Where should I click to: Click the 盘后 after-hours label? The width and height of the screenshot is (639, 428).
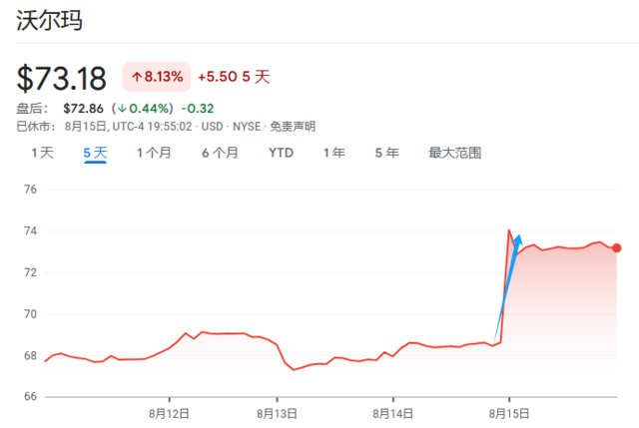[32, 109]
